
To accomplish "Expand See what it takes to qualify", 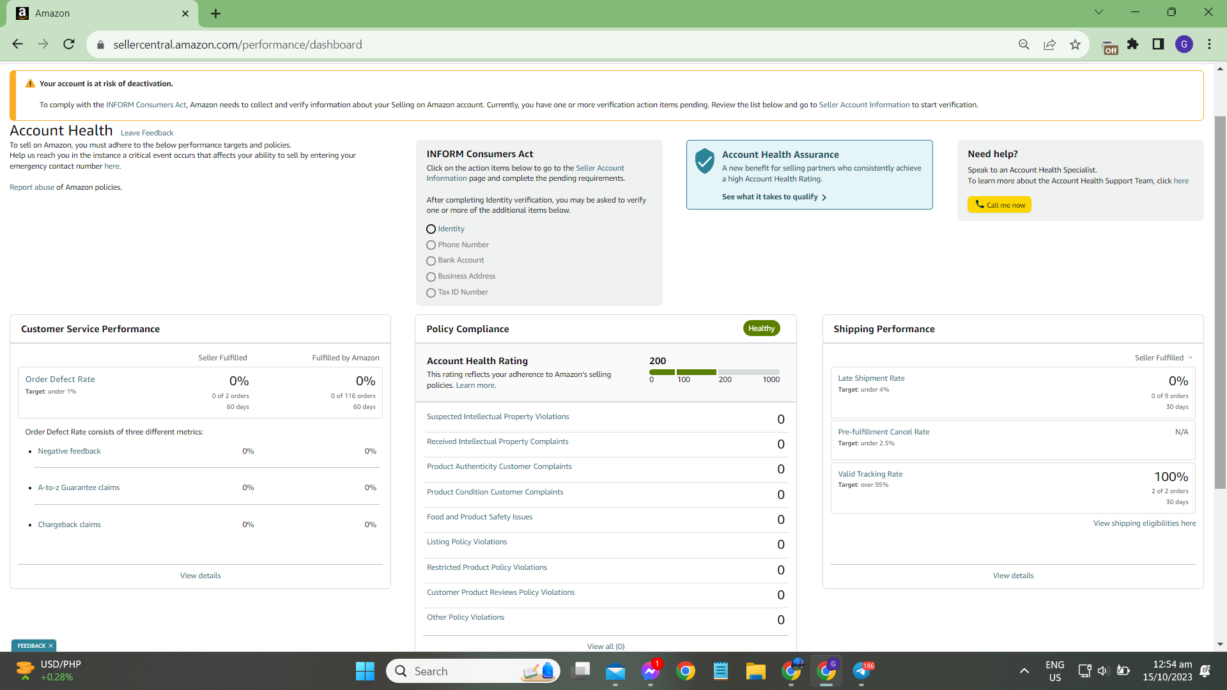I will (774, 197).
